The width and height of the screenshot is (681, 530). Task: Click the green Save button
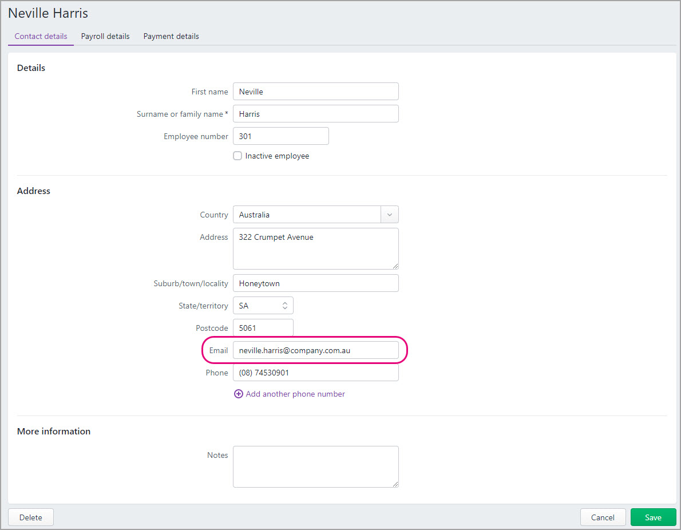point(653,517)
